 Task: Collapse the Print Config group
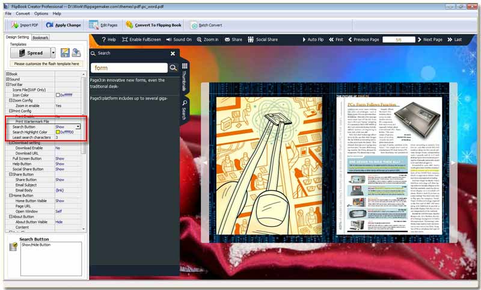(x=10, y=111)
